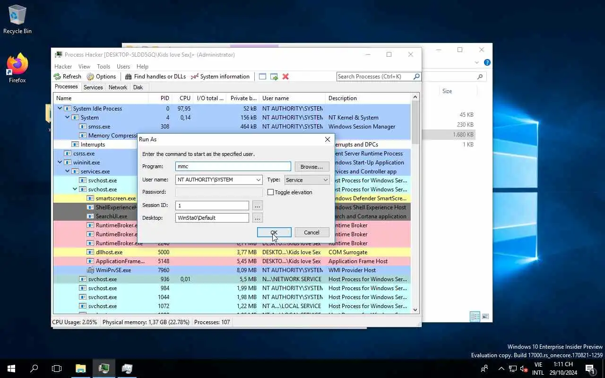Viewport: 605px width, 378px height.
Task: Cancel the Run As dialog
Action: (312, 232)
